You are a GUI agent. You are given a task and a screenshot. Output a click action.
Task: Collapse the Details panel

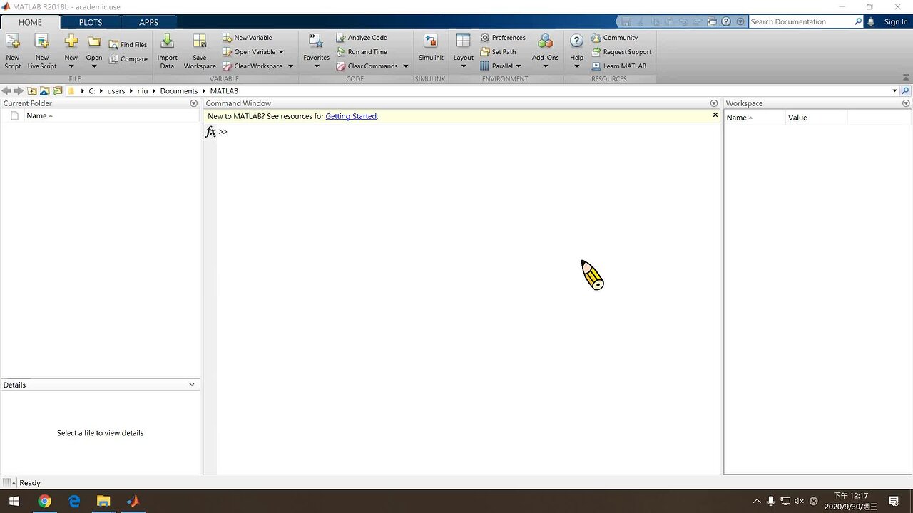(x=191, y=384)
